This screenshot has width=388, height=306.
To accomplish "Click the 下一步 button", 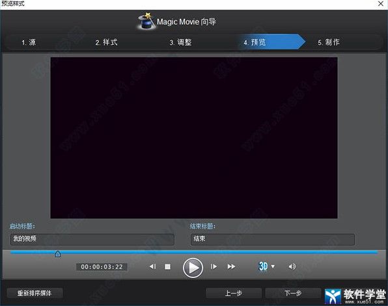I will click(293, 293).
